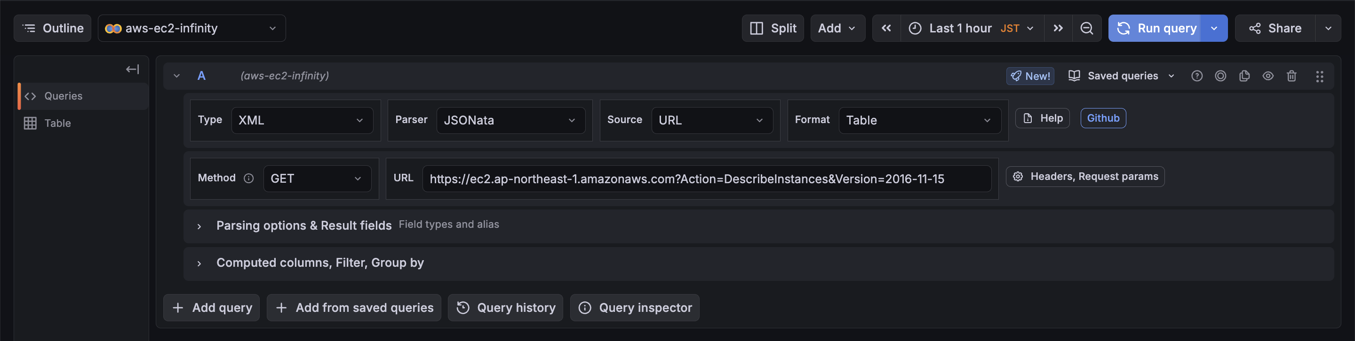Collapse query A row with chevron
This screenshot has height=341, width=1355.
point(177,76)
